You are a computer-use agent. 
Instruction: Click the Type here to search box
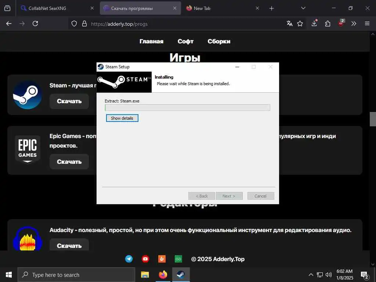[76, 275]
